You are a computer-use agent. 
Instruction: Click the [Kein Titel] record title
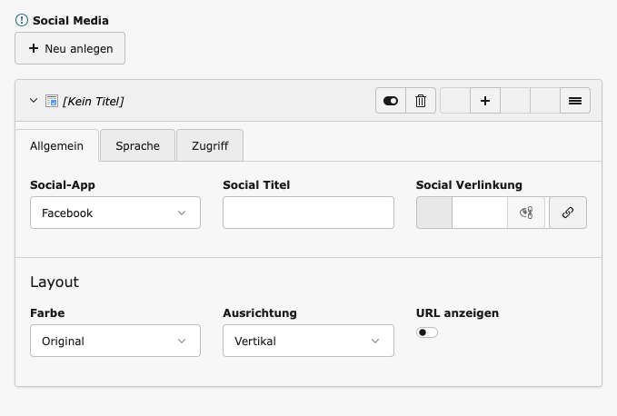click(x=93, y=101)
